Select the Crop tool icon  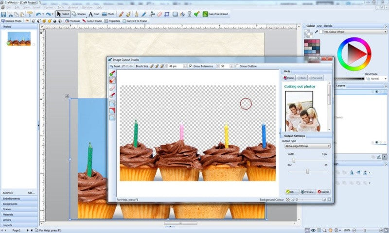(x=167, y=14)
